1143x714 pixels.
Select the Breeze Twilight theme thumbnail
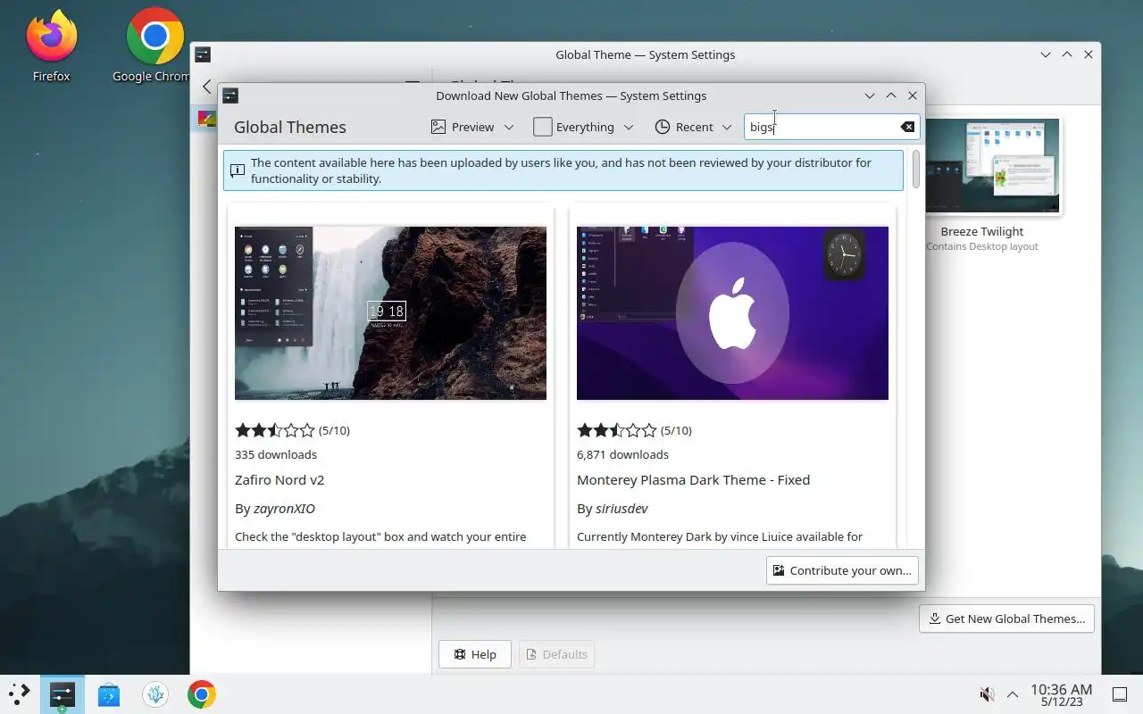992,166
